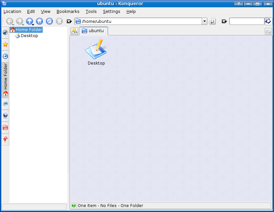The width and height of the screenshot is (274, 212).
Task: Click inside the search text field
Action: tap(247, 22)
